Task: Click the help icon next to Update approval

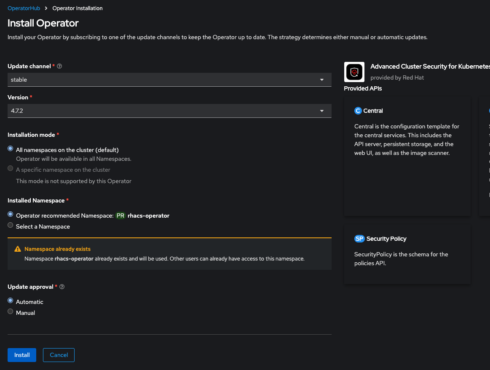Action: click(62, 287)
